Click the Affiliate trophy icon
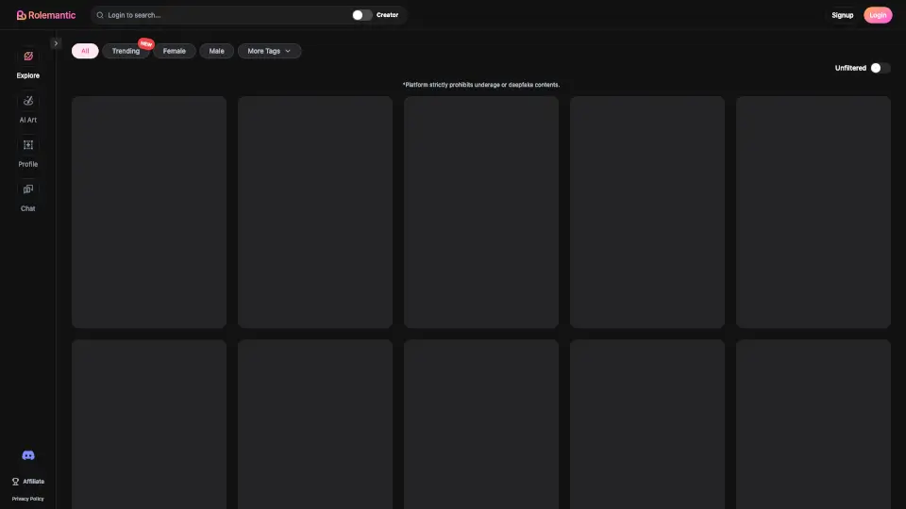Screen dimensions: 906x509 coord(15,482)
